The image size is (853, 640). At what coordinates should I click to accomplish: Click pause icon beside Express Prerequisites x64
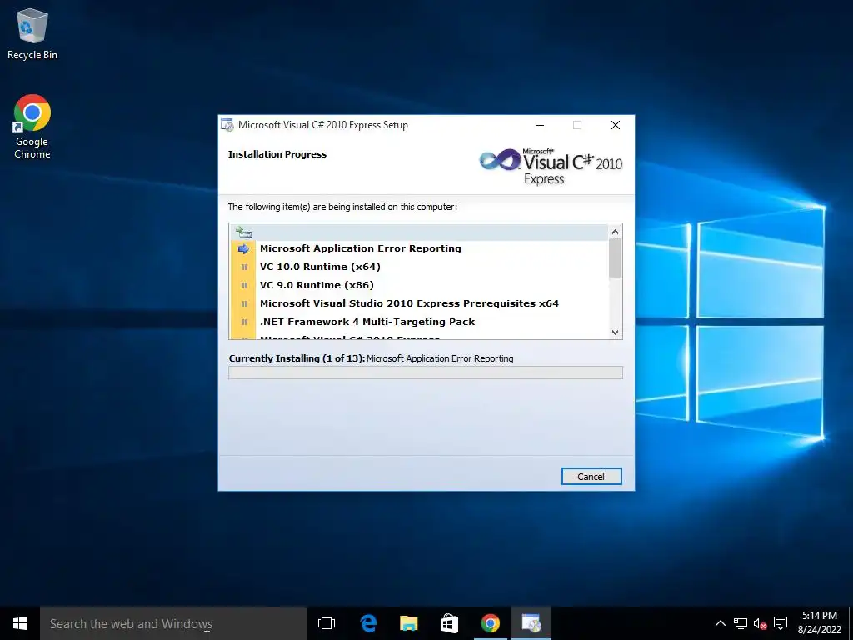244,303
